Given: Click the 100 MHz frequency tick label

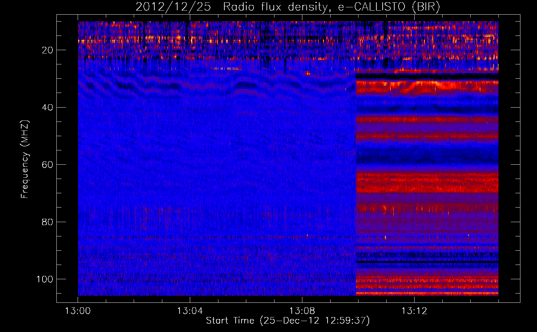Looking at the screenshot, I should pos(45,279).
